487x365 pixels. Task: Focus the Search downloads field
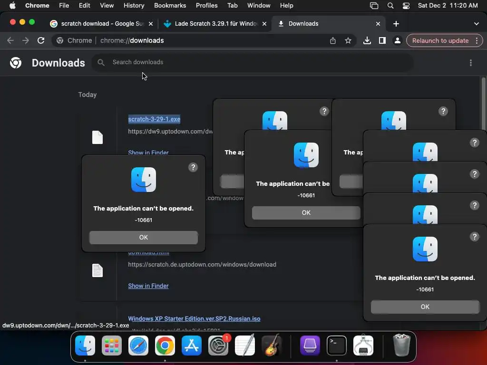tap(252, 62)
